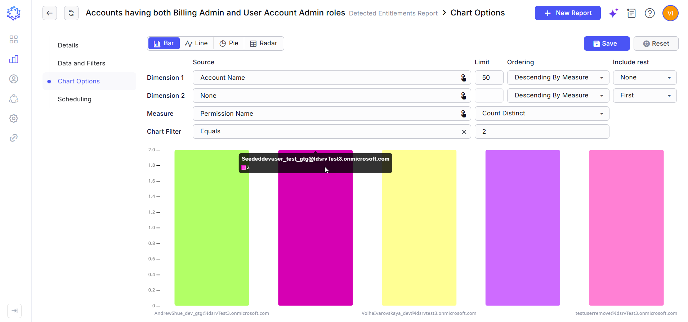The width and height of the screenshot is (688, 322).
Task: Click the purple chart bar
Action: (523, 228)
